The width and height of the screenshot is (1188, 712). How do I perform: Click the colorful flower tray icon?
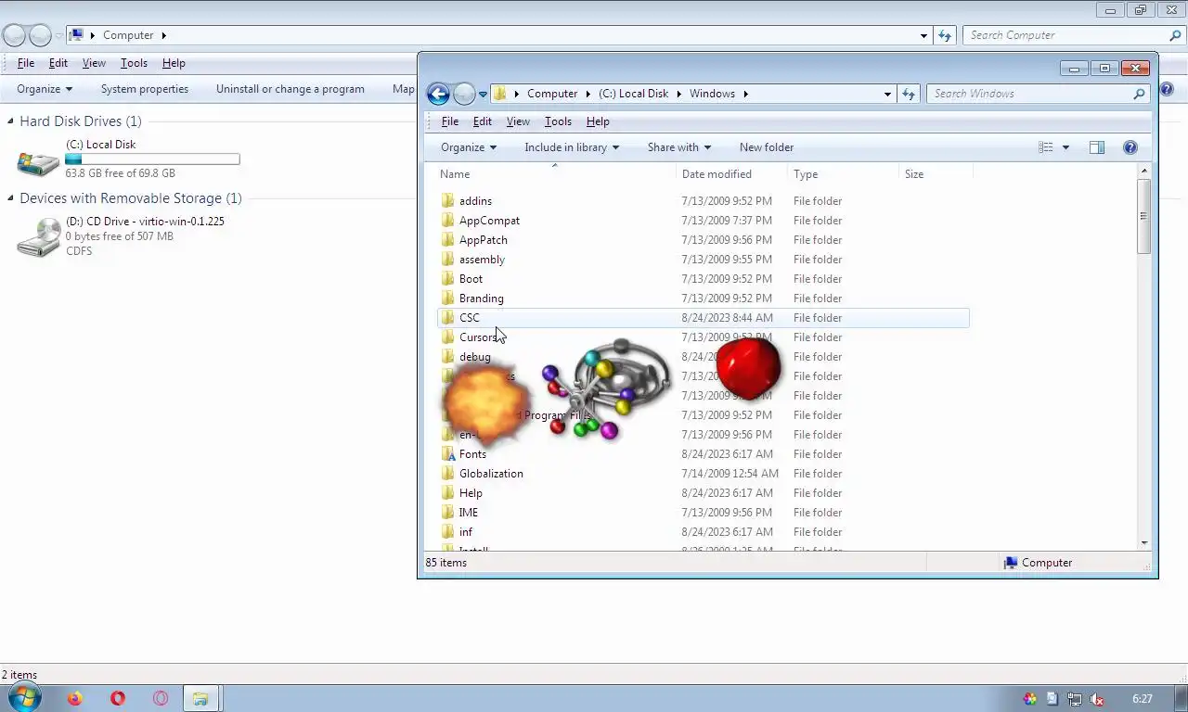[x=1029, y=699]
